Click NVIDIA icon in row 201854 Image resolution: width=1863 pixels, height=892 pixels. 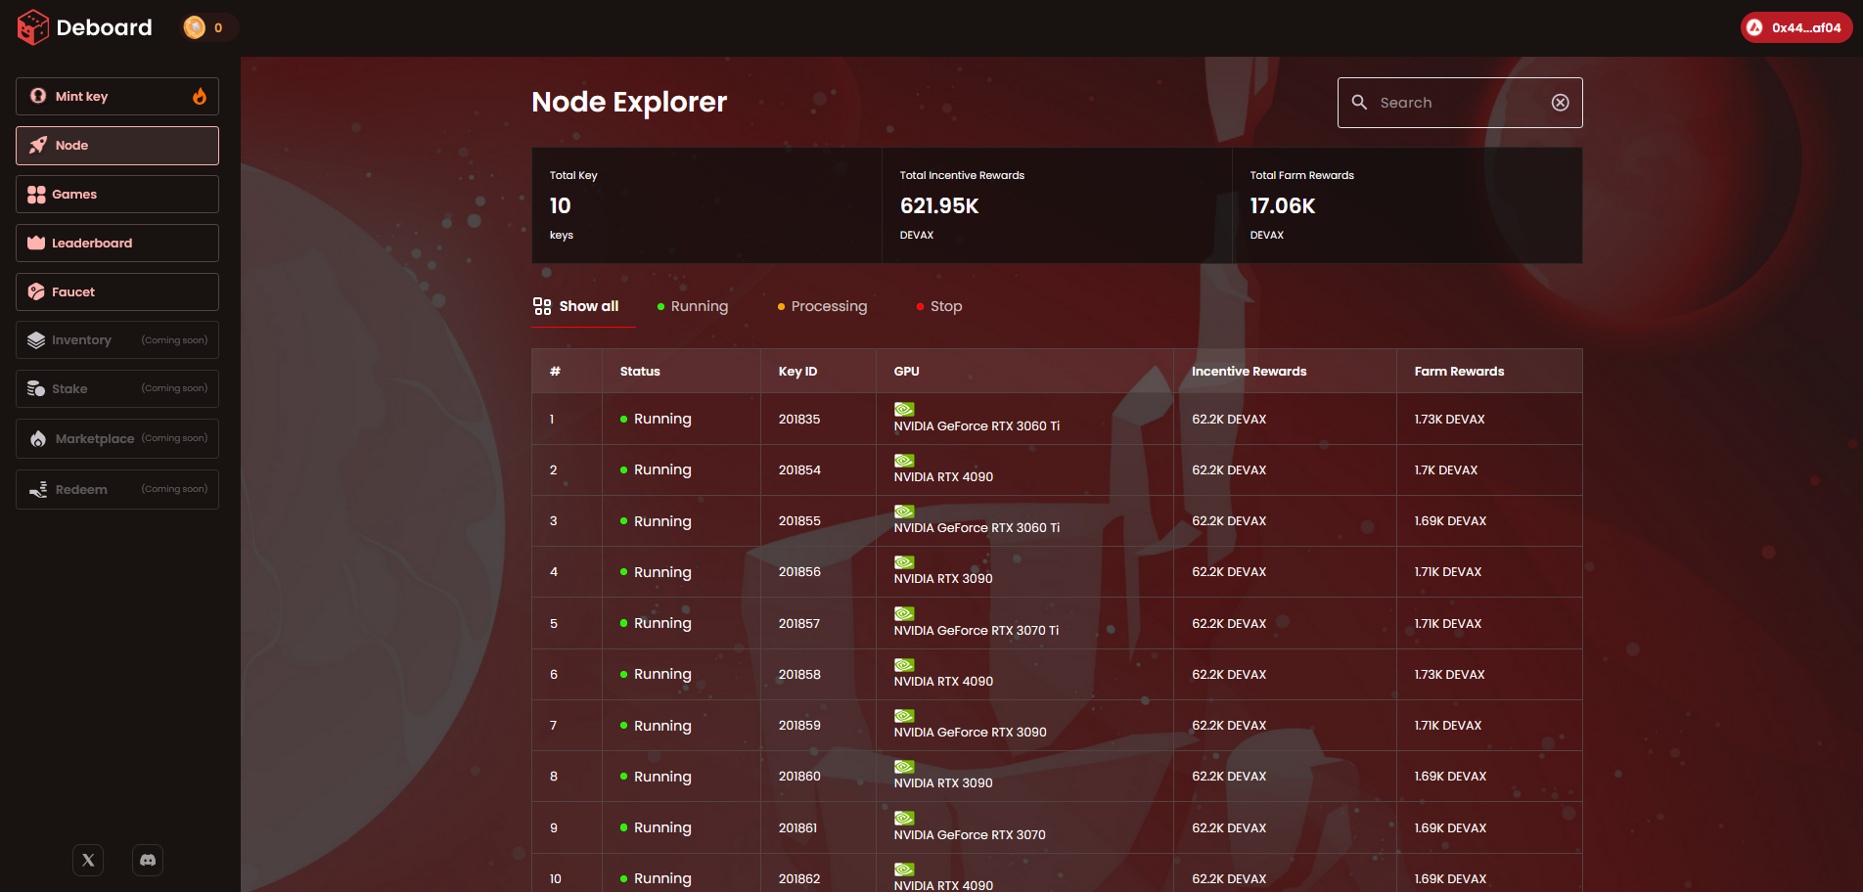click(x=904, y=460)
